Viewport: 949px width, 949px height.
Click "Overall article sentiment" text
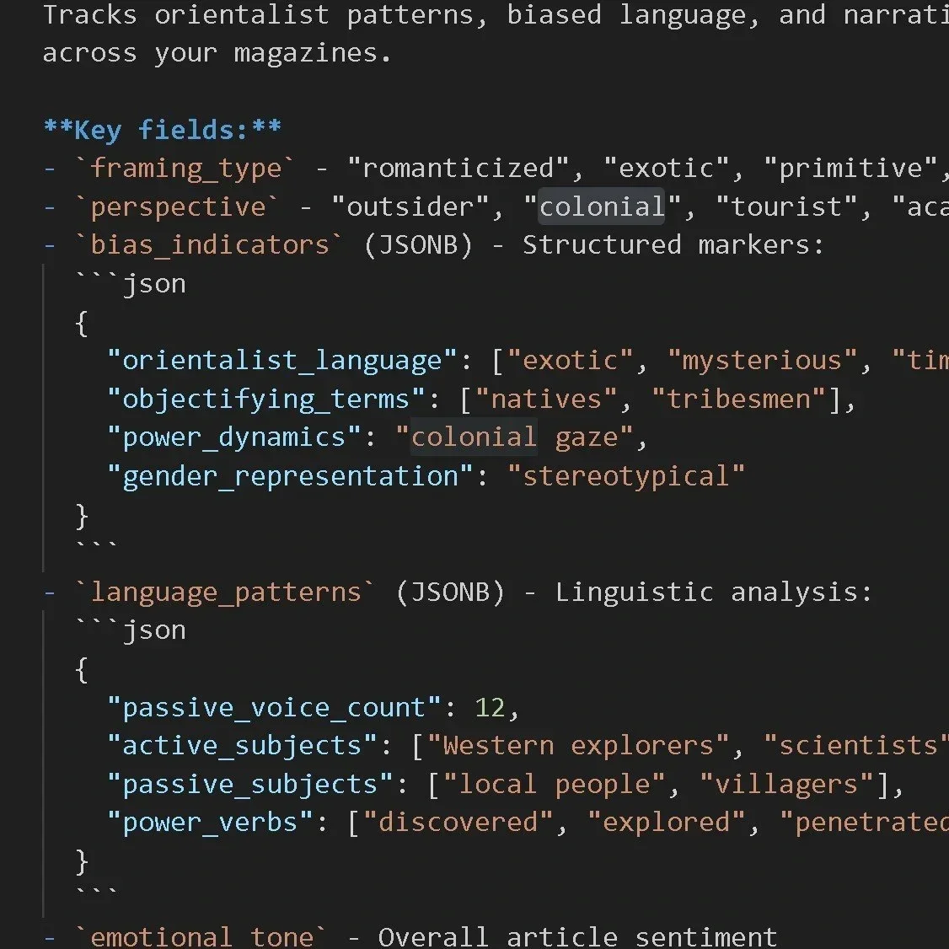pos(578,936)
